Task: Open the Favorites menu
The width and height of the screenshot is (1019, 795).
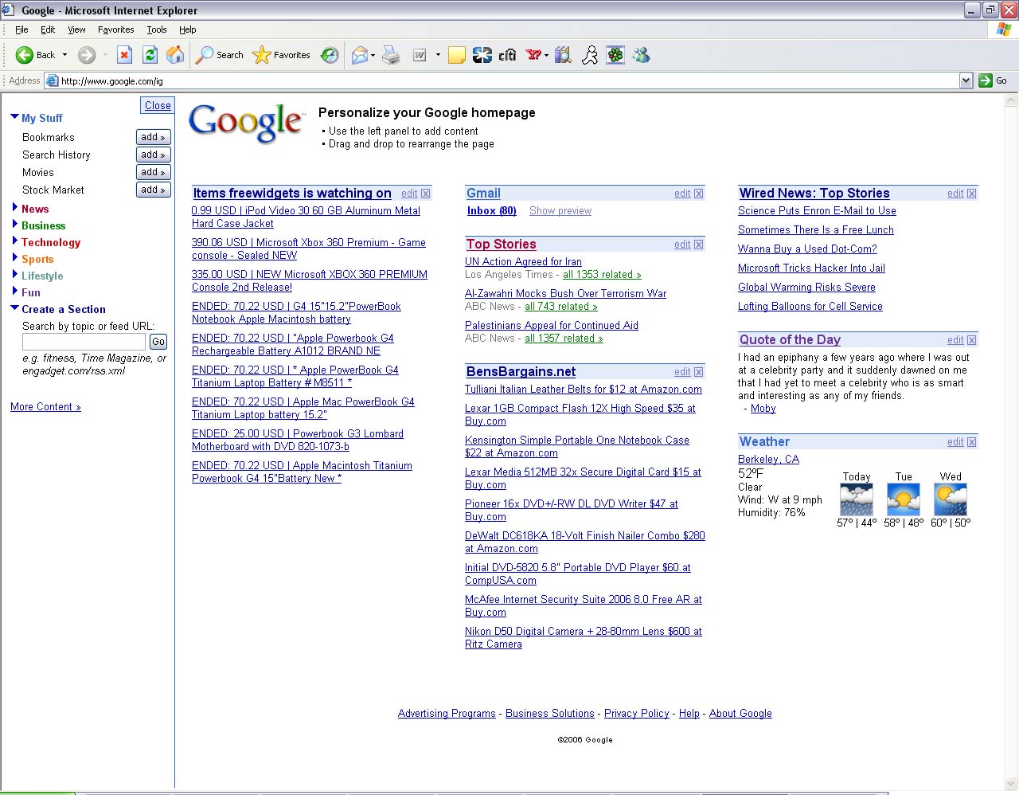Action: pyautogui.click(x=115, y=29)
